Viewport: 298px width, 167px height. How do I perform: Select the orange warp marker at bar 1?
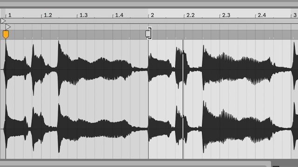point(6,35)
